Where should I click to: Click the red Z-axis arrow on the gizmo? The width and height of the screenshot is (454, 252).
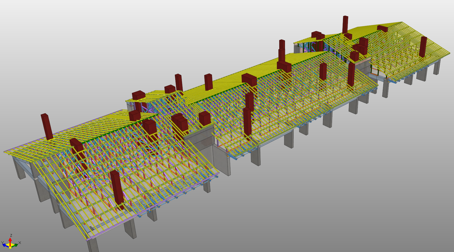coord(10,241)
